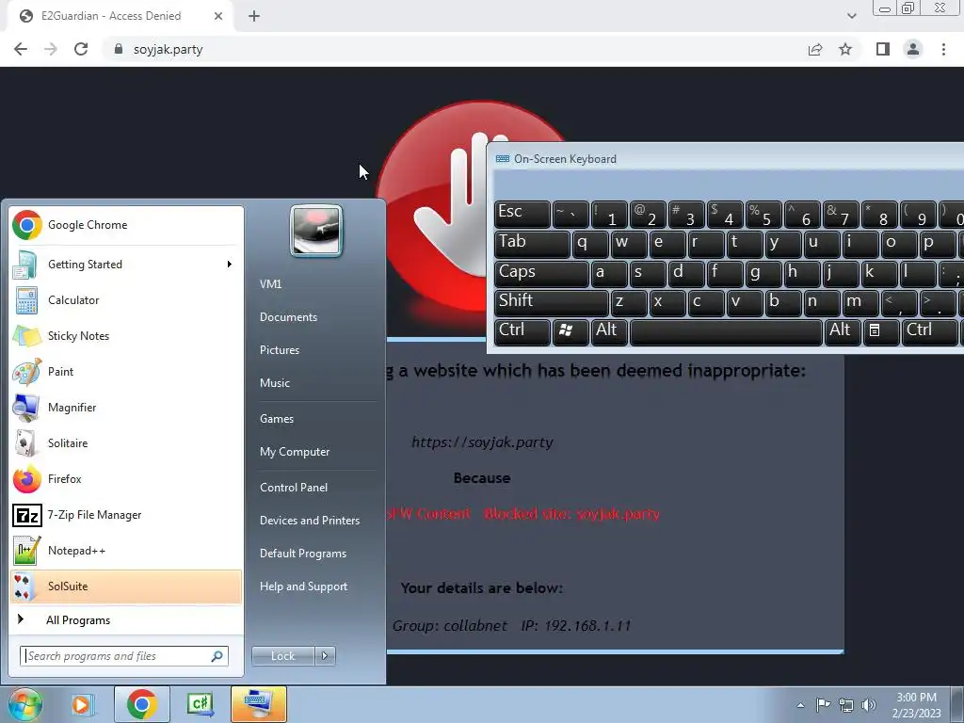This screenshot has height=723, width=964.
Task: Start Solitaire game
Action: 126,443
